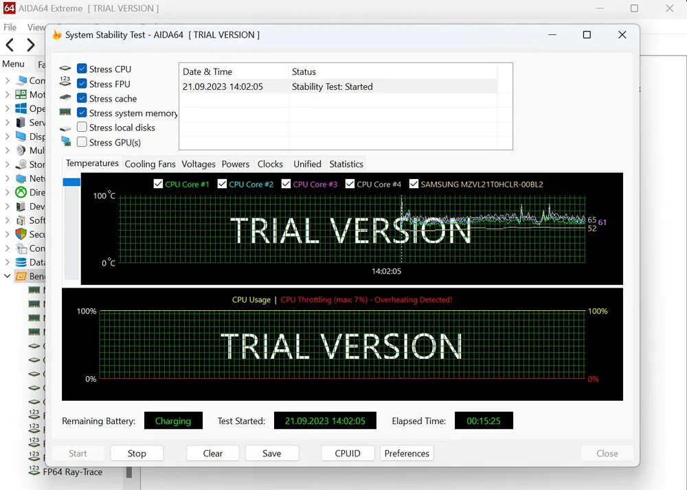Click the 123 icon beside FP64 Ray-Trace
Viewport: 687px width, 490px height.
[34, 470]
